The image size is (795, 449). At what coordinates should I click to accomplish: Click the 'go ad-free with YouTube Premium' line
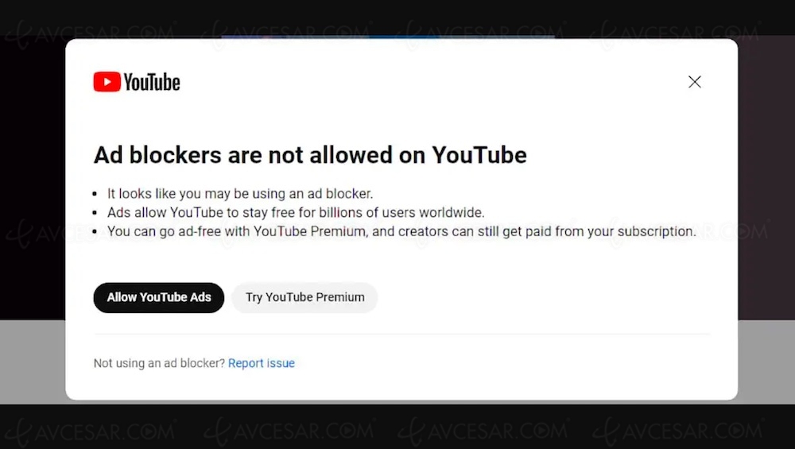coord(401,231)
